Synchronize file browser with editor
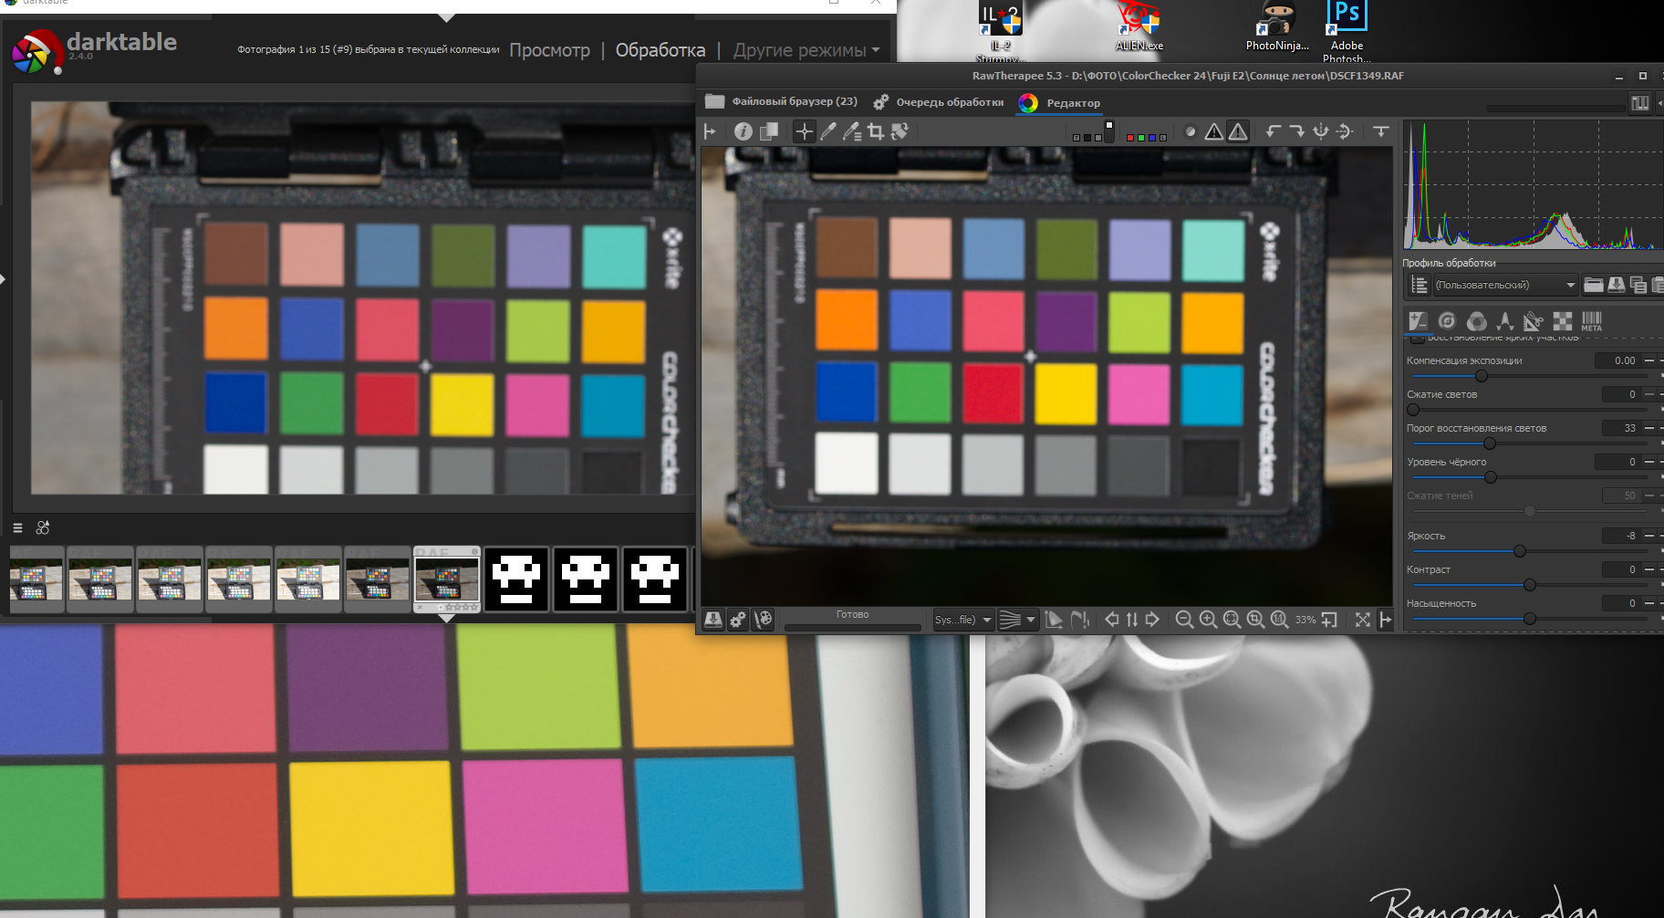 [x=1132, y=620]
